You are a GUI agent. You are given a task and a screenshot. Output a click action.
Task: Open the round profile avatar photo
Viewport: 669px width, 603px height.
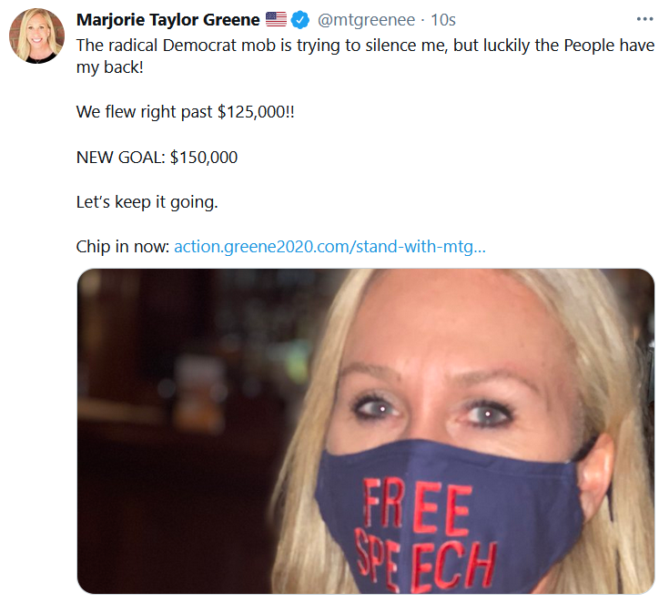pyautogui.click(x=36, y=36)
